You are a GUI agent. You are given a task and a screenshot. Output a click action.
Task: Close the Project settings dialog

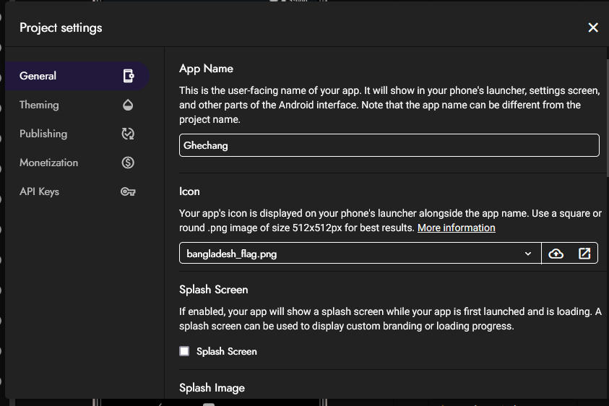pos(593,27)
